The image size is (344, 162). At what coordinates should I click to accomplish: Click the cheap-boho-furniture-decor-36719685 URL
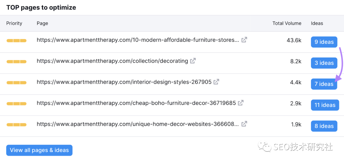[x=136, y=103]
